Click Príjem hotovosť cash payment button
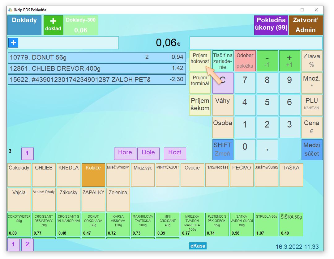This screenshot has width=334, height=259. coord(200,61)
